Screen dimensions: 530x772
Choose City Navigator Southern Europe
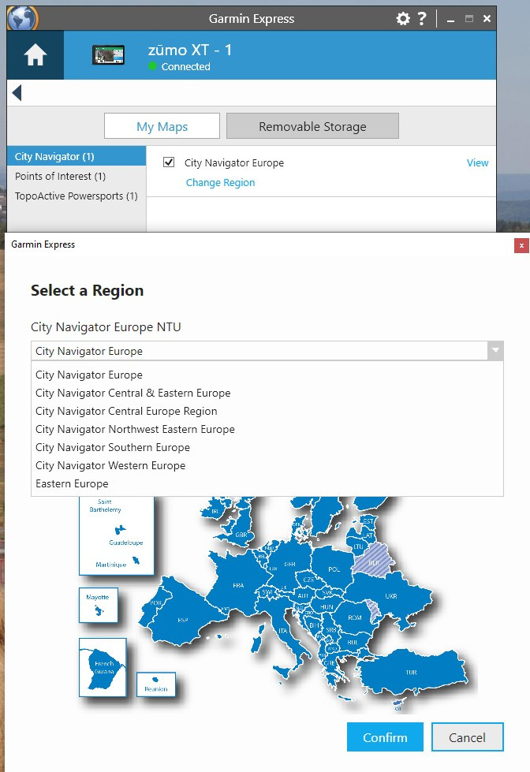tap(267, 447)
